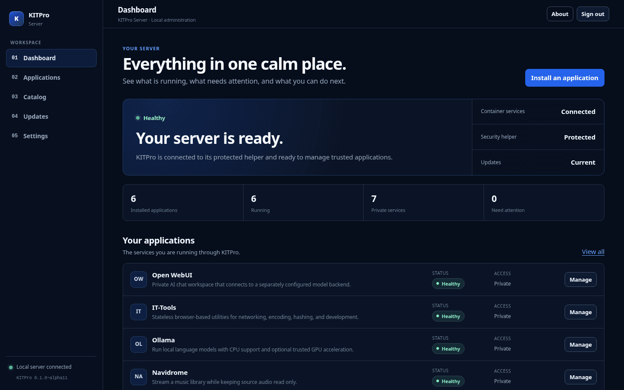Open the Catalog section
Image resolution: width=624 pixels, height=390 pixels.
click(x=51, y=97)
